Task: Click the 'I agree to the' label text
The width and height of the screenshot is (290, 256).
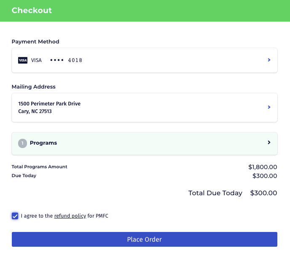Action: 37,216
